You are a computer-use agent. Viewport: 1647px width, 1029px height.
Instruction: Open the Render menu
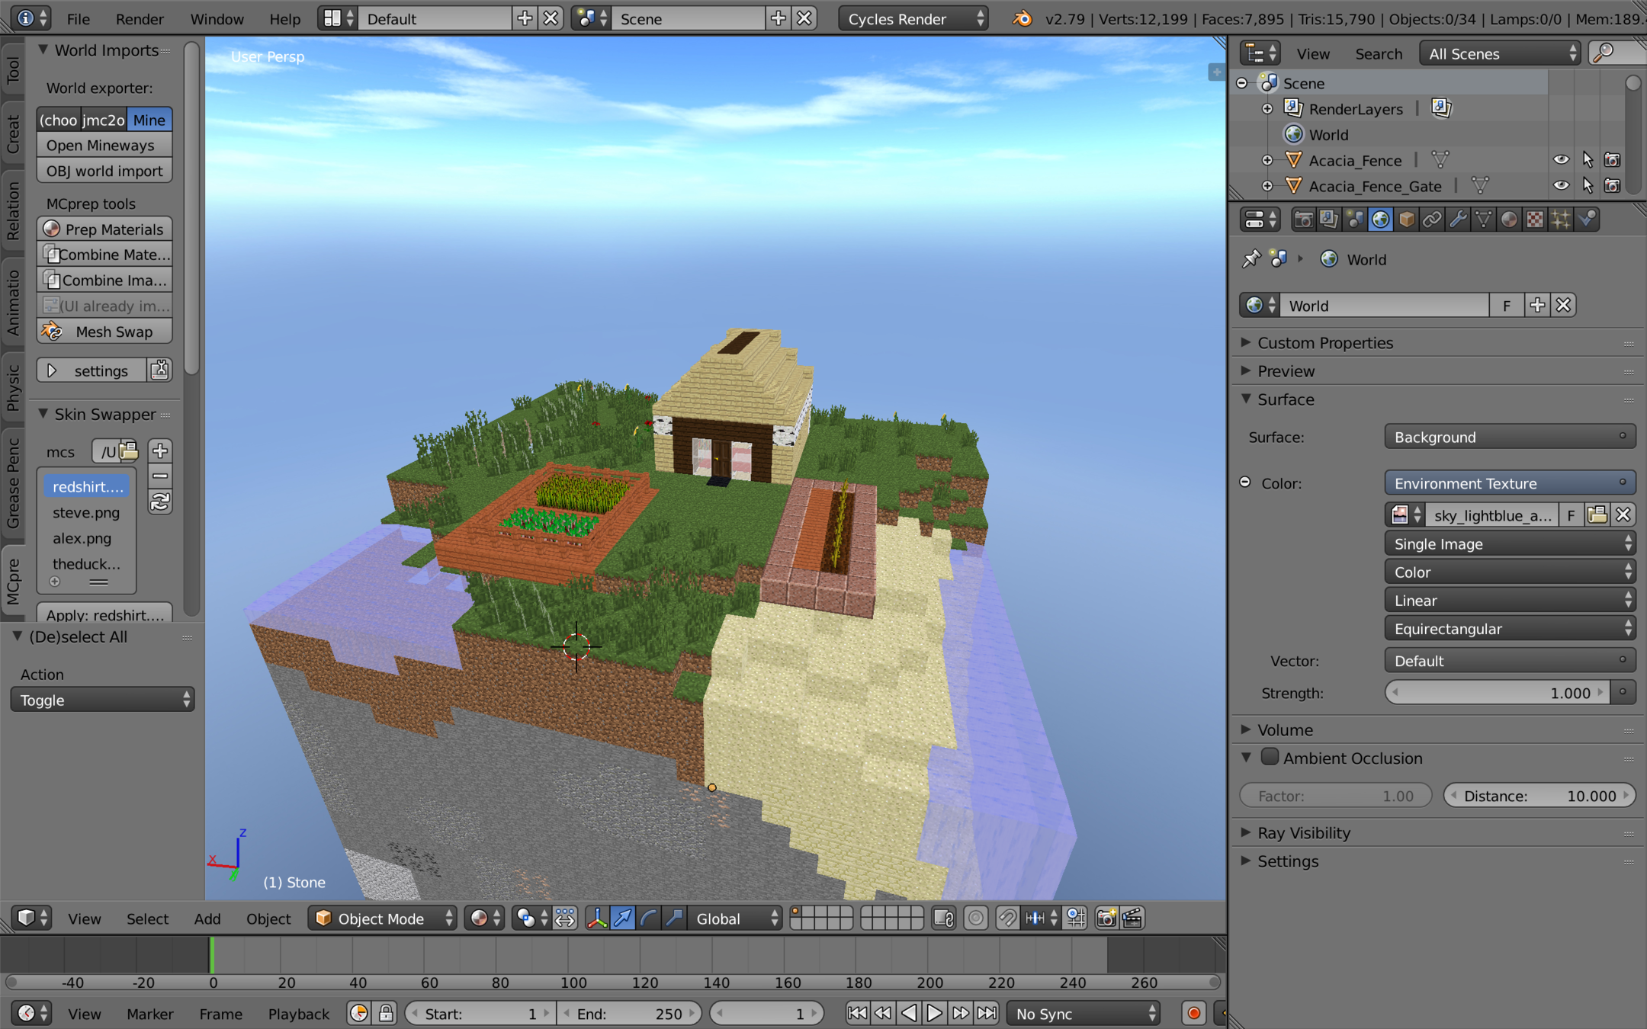tap(140, 19)
